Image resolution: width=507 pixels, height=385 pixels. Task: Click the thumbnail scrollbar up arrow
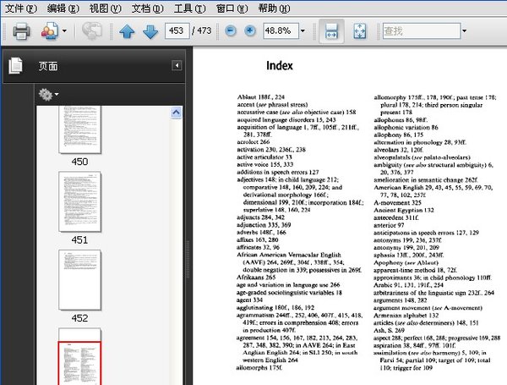[177, 113]
